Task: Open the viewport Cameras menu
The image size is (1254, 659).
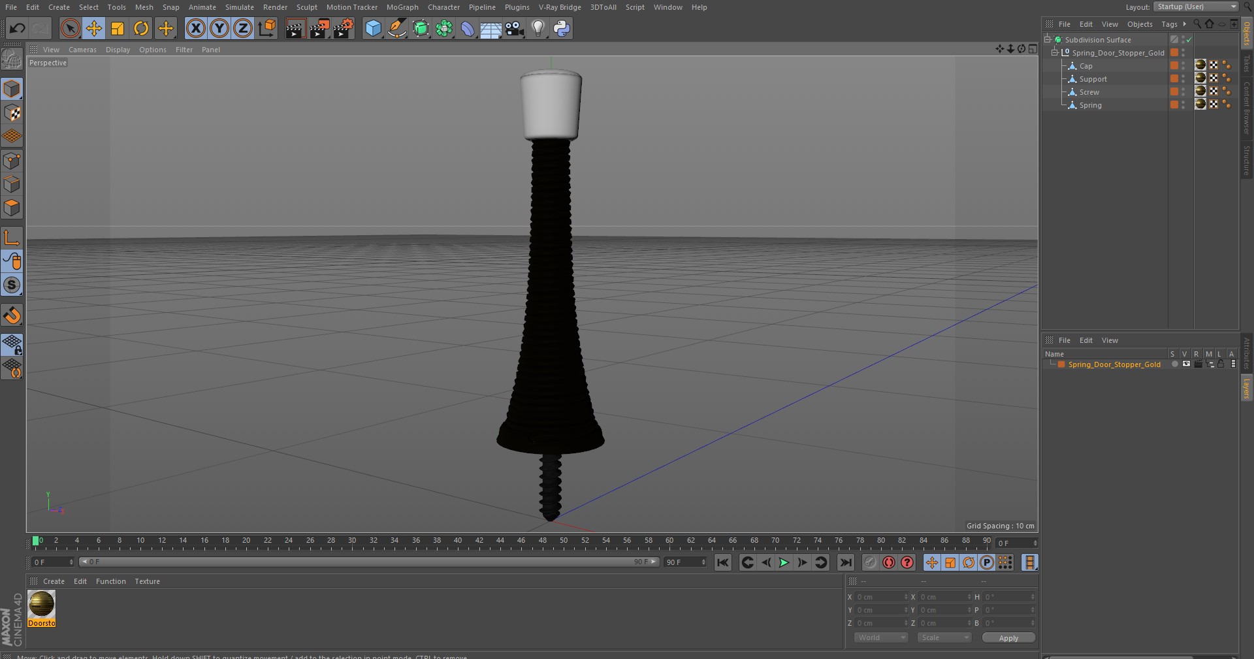Action: [82, 50]
